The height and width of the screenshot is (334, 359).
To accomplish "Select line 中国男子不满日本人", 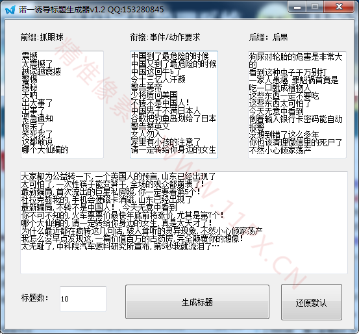I will tap(166, 110).
